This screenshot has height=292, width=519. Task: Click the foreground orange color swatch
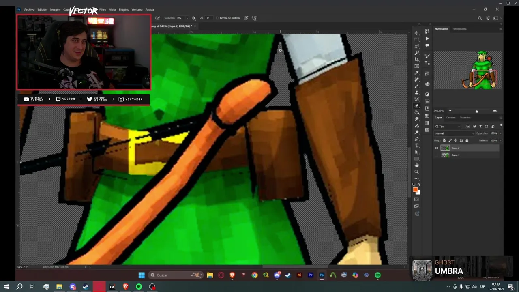[415, 189]
